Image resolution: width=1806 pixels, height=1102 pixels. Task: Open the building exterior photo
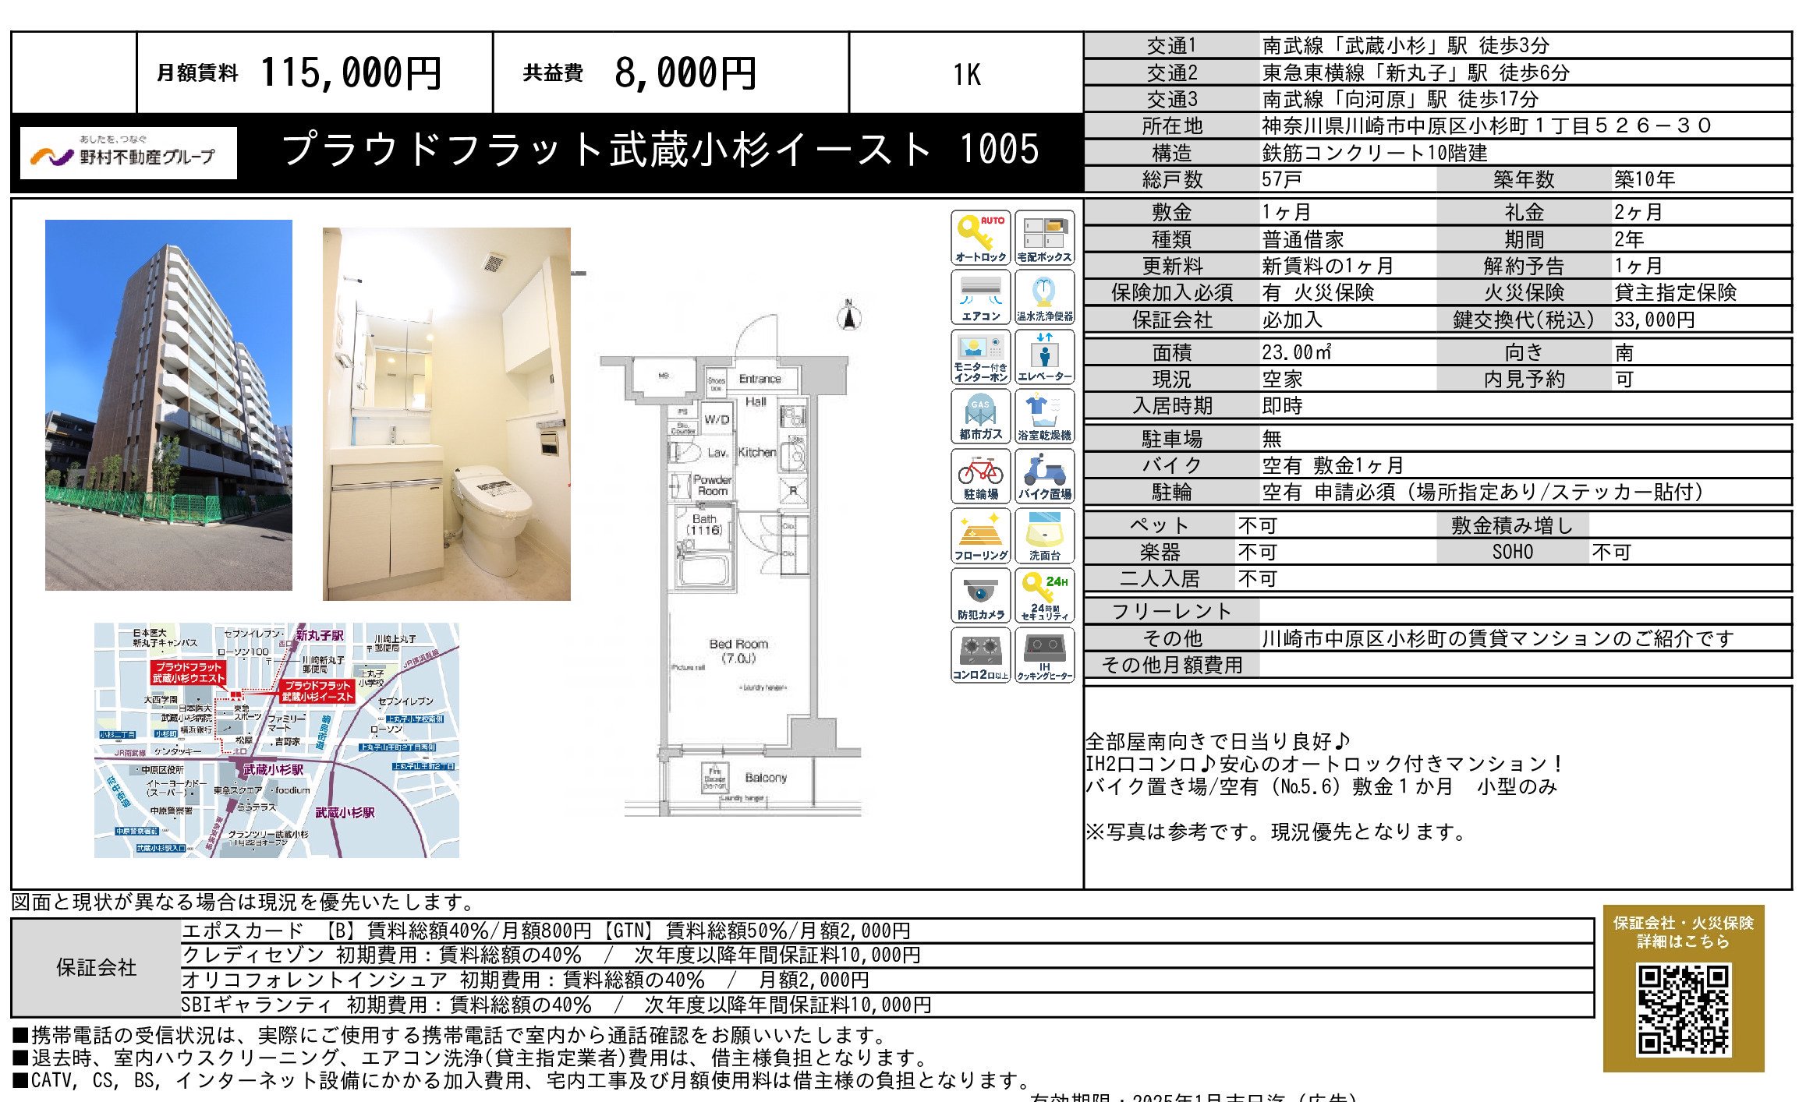[168, 405]
